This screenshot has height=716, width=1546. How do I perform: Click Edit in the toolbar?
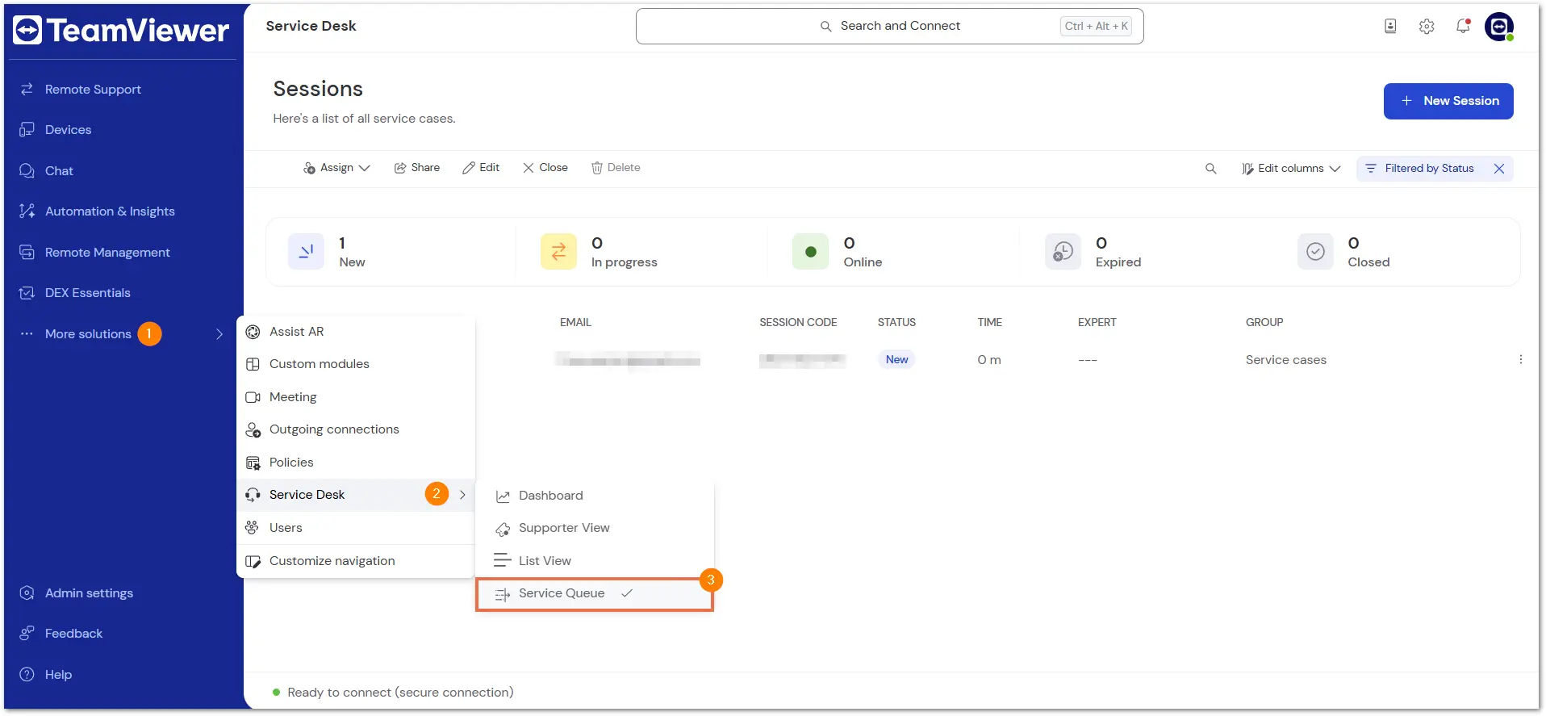pos(481,168)
